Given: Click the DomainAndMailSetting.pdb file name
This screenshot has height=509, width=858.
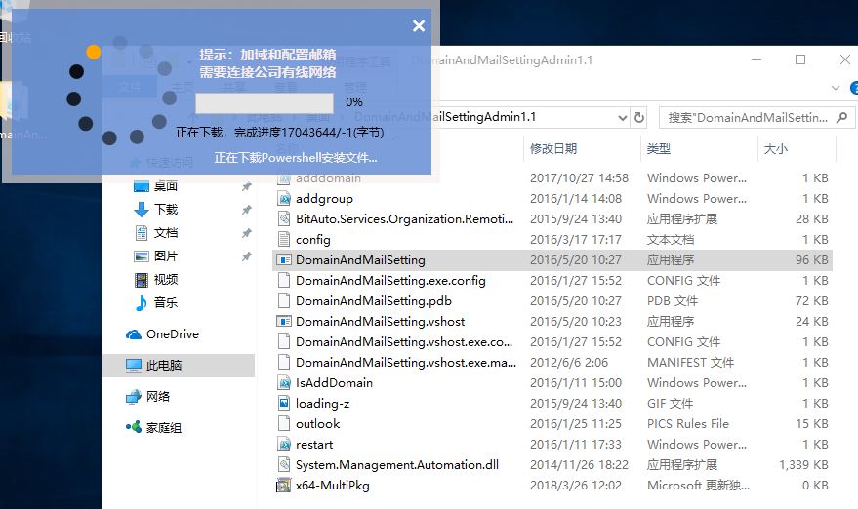Looking at the screenshot, I should click(x=374, y=301).
